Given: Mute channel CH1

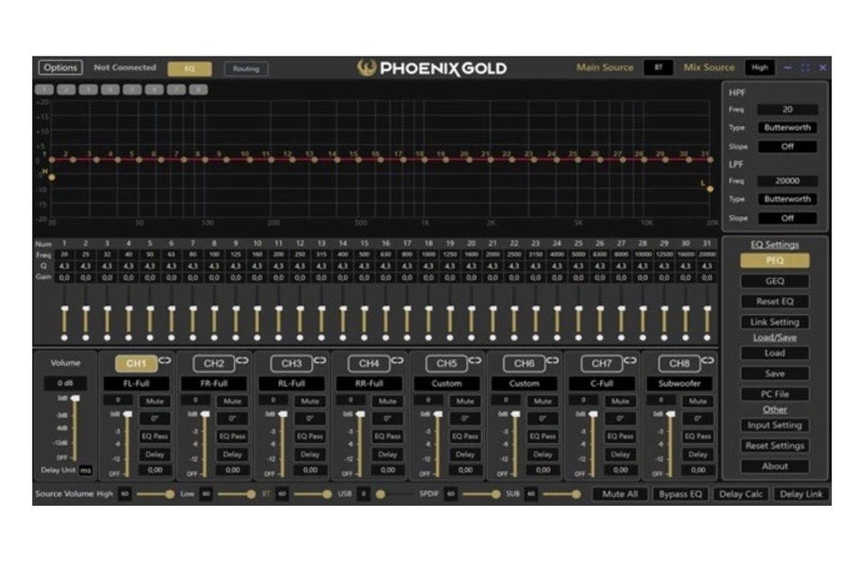Looking at the screenshot, I should coord(155,401).
